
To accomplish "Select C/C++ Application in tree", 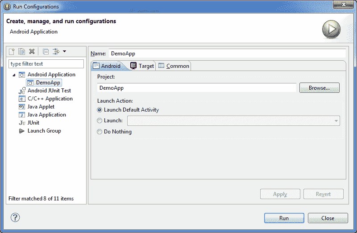I will click(x=50, y=99).
